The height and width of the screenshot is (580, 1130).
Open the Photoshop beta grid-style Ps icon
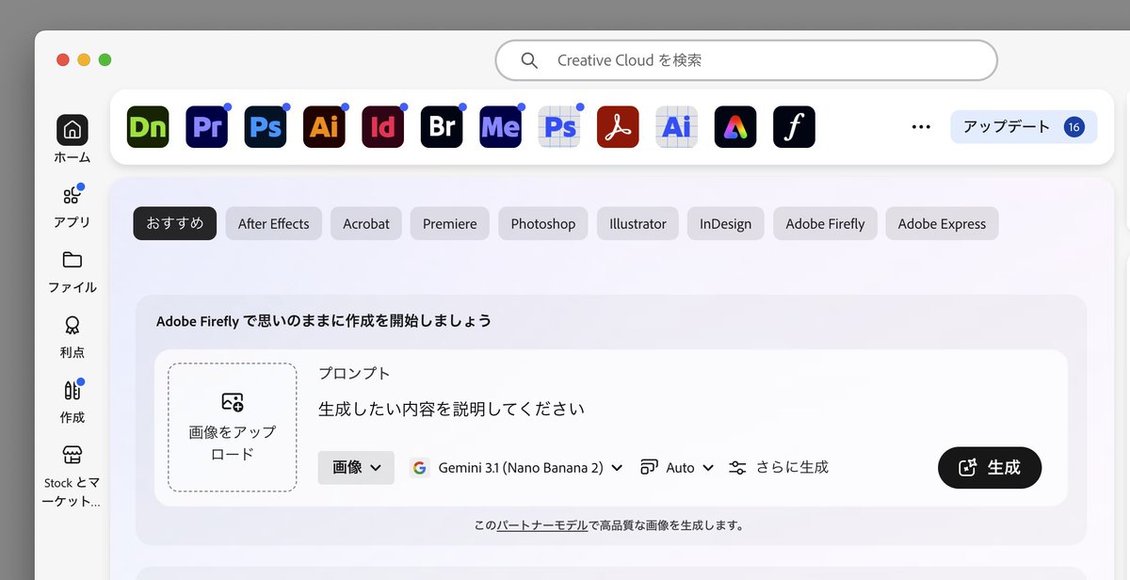click(559, 127)
